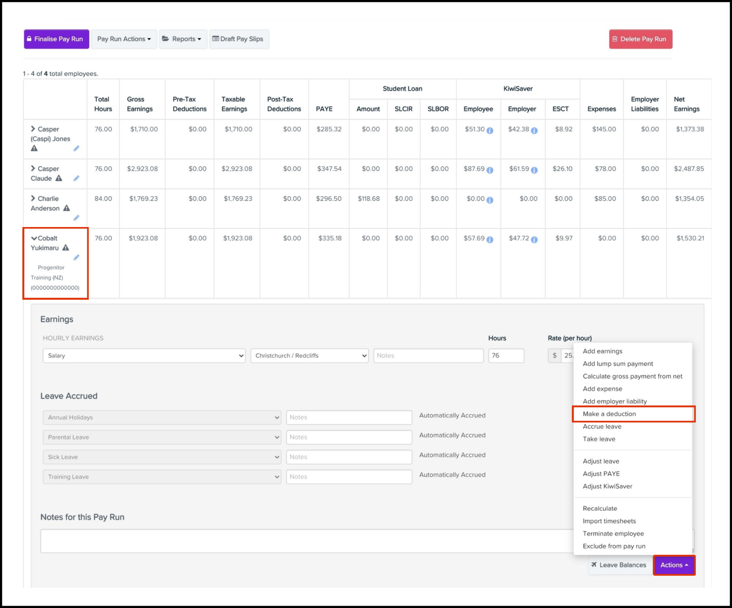This screenshot has height=608, width=732.
Task: Collapse Cobalt Yukimaru employee row
Action: (x=34, y=238)
